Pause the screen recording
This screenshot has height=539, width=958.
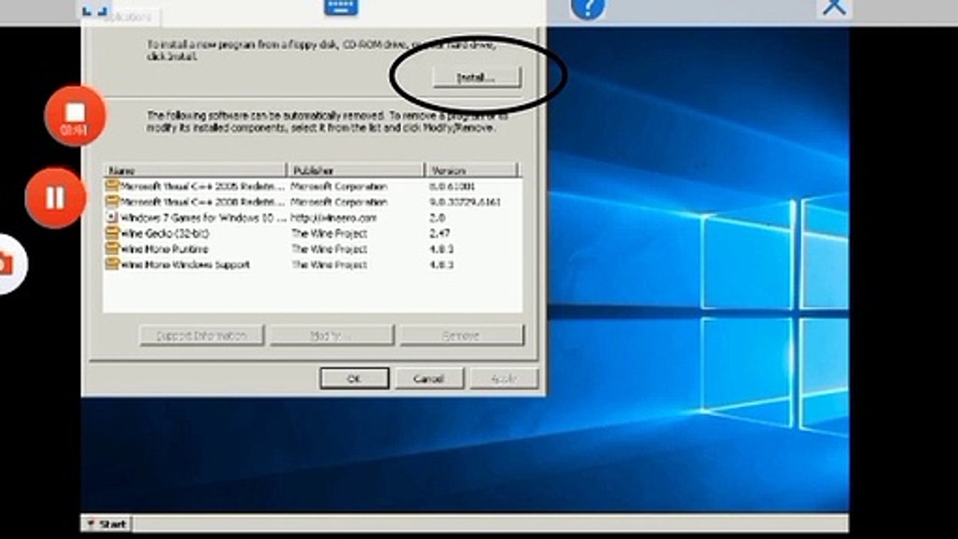click(55, 198)
